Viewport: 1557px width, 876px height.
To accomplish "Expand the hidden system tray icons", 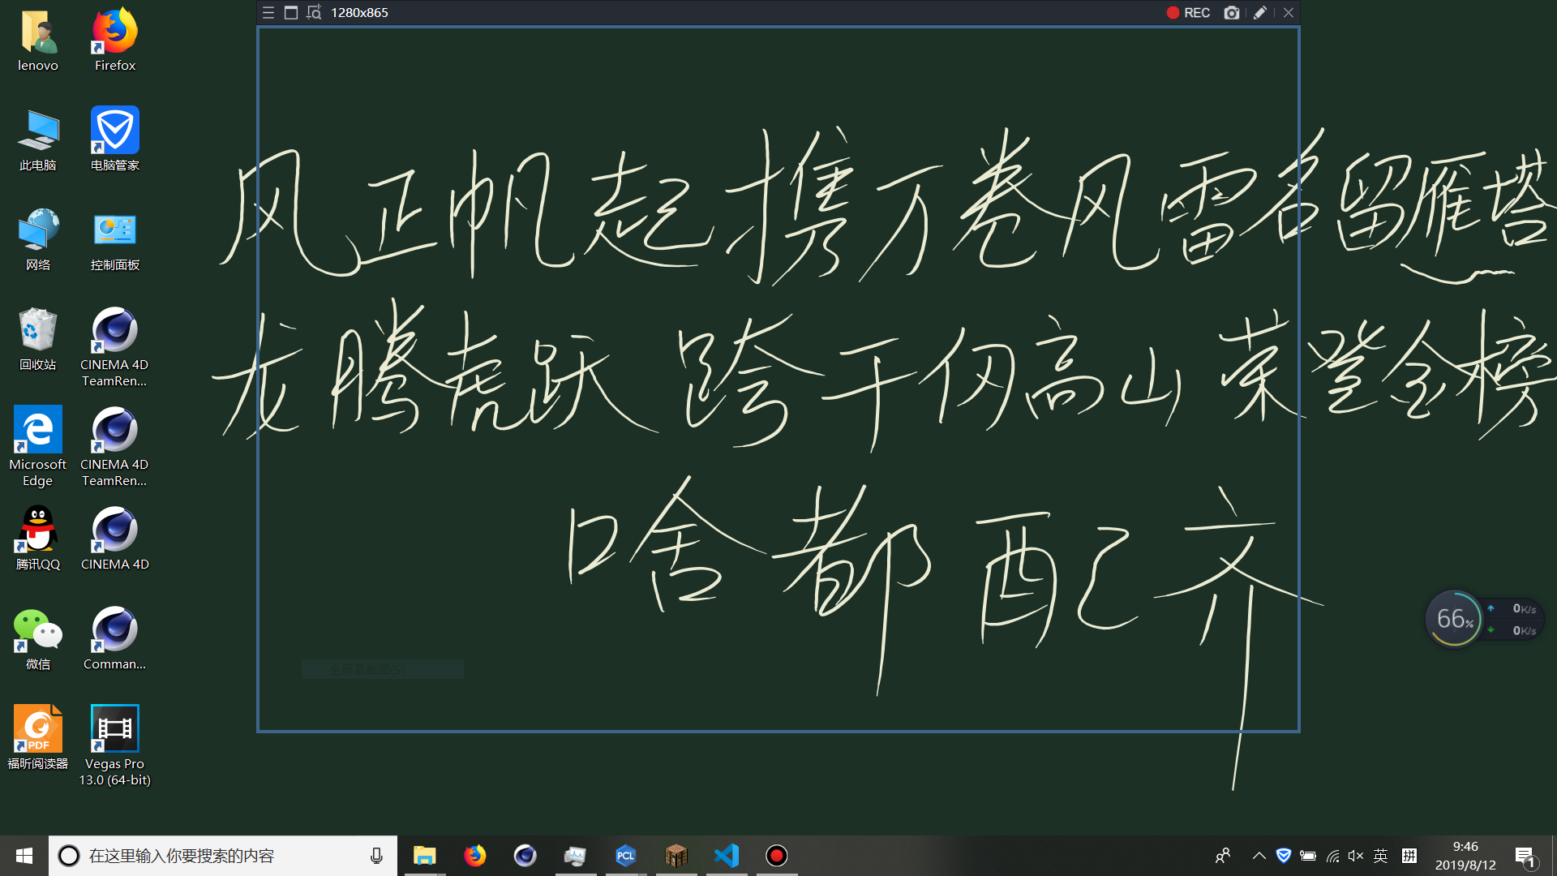I will click(1259, 856).
